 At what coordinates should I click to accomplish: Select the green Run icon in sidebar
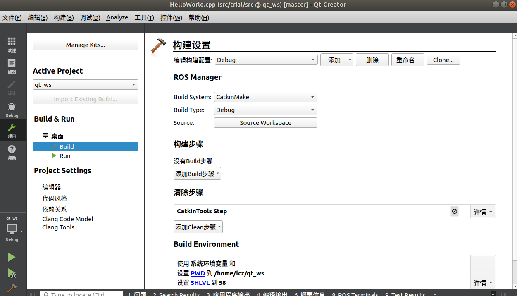tap(12, 257)
